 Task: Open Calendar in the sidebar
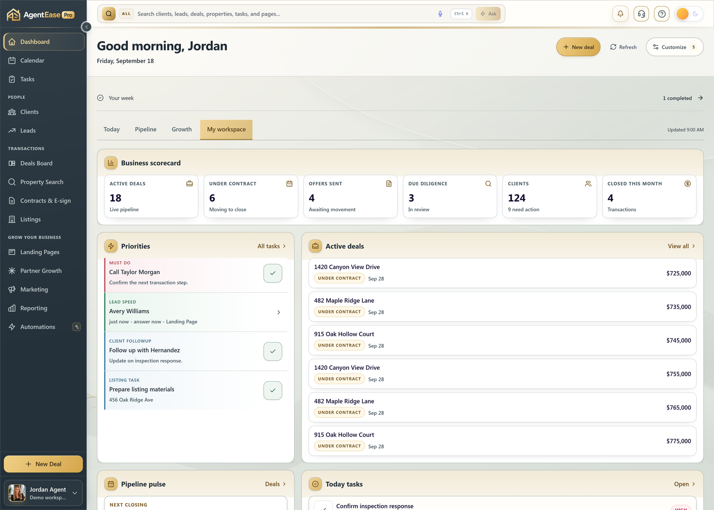click(44, 60)
